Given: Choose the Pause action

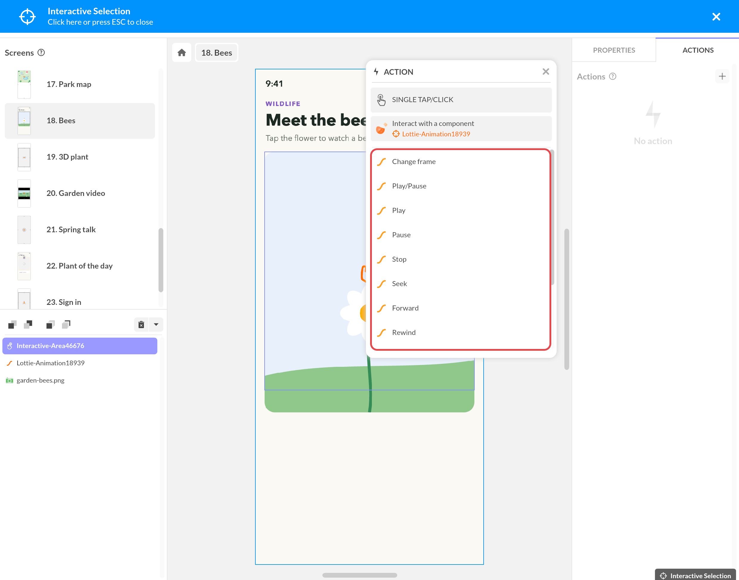Looking at the screenshot, I should click(x=461, y=235).
